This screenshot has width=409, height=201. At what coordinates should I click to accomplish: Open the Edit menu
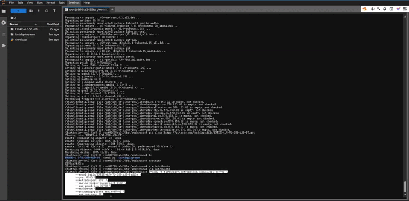point(20,3)
